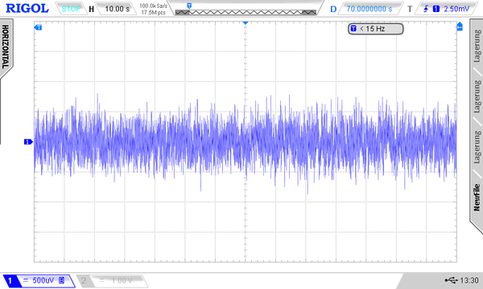
Task: Click the rising edge trigger icon
Action: (426, 9)
